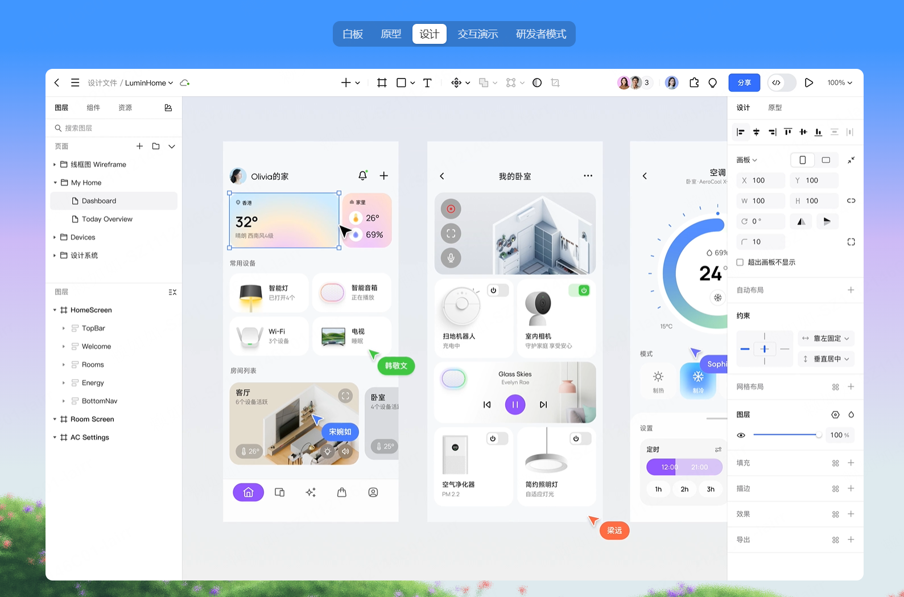This screenshot has height=597, width=904.
Task: Collapse the My Home folder
Action: (x=55, y=183)
